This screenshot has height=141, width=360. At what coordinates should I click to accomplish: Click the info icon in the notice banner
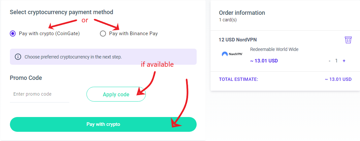18,57
